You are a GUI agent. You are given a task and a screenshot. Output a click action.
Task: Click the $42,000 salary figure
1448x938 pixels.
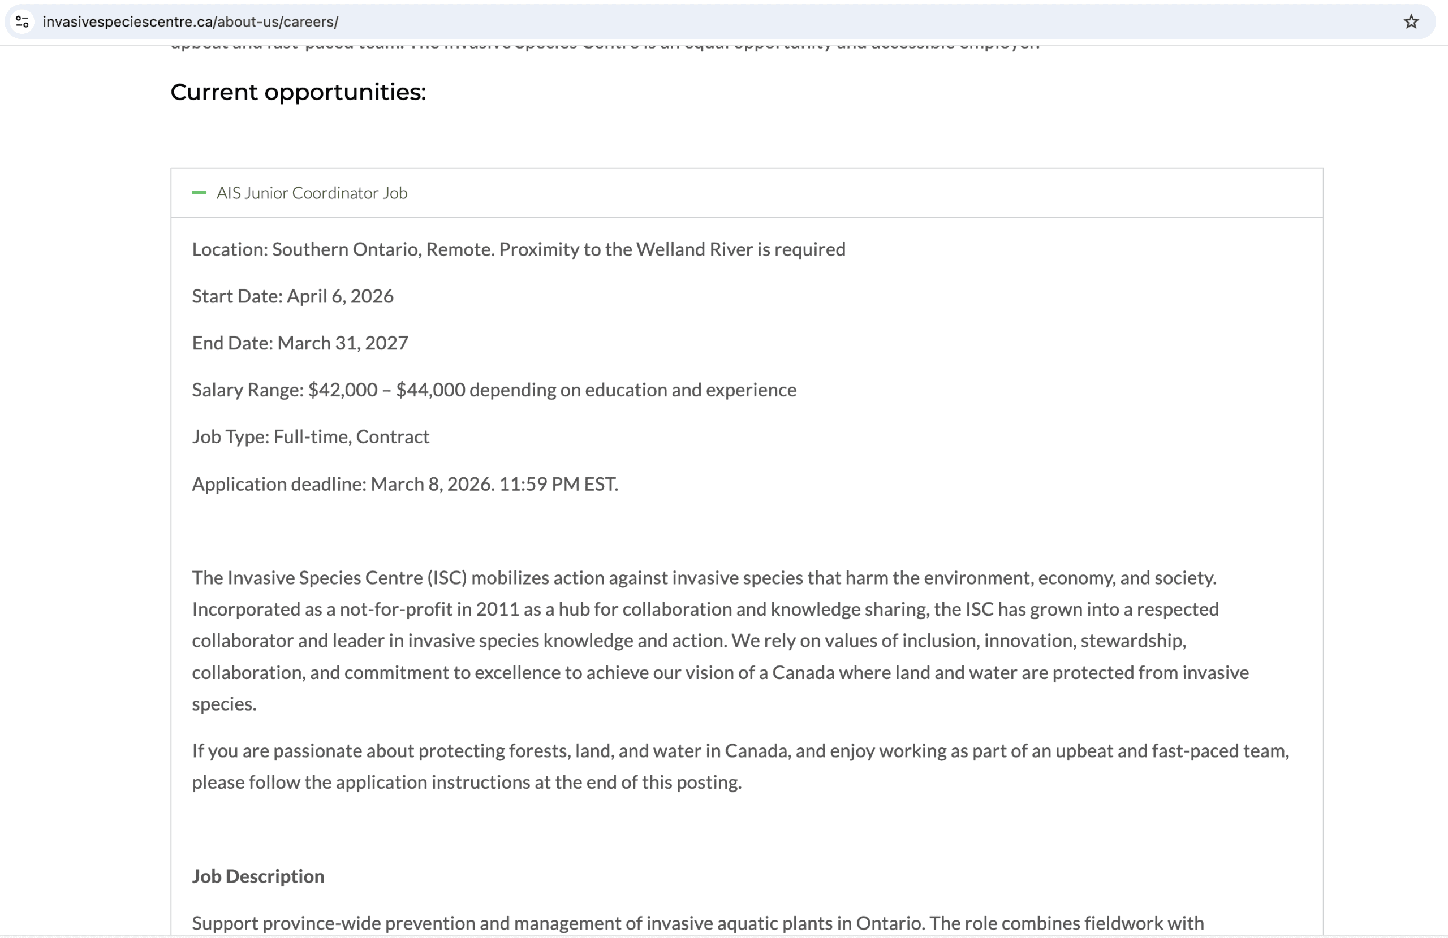tap(343, 390)
